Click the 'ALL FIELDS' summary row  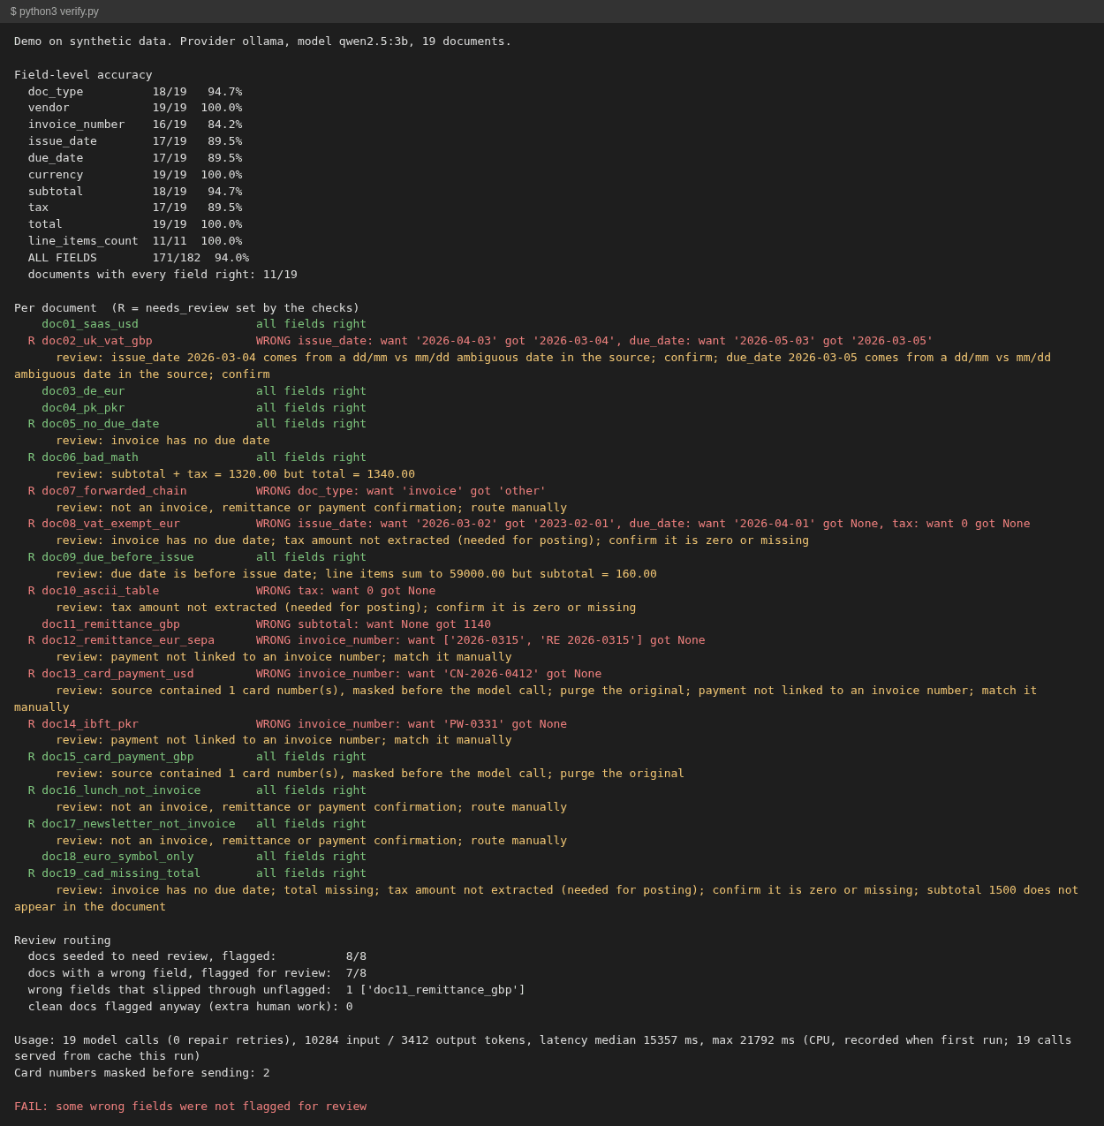[139, 258]
